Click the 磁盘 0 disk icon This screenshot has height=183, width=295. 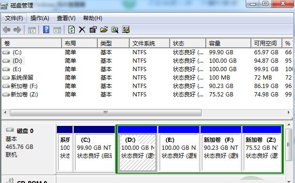[10, 130]
